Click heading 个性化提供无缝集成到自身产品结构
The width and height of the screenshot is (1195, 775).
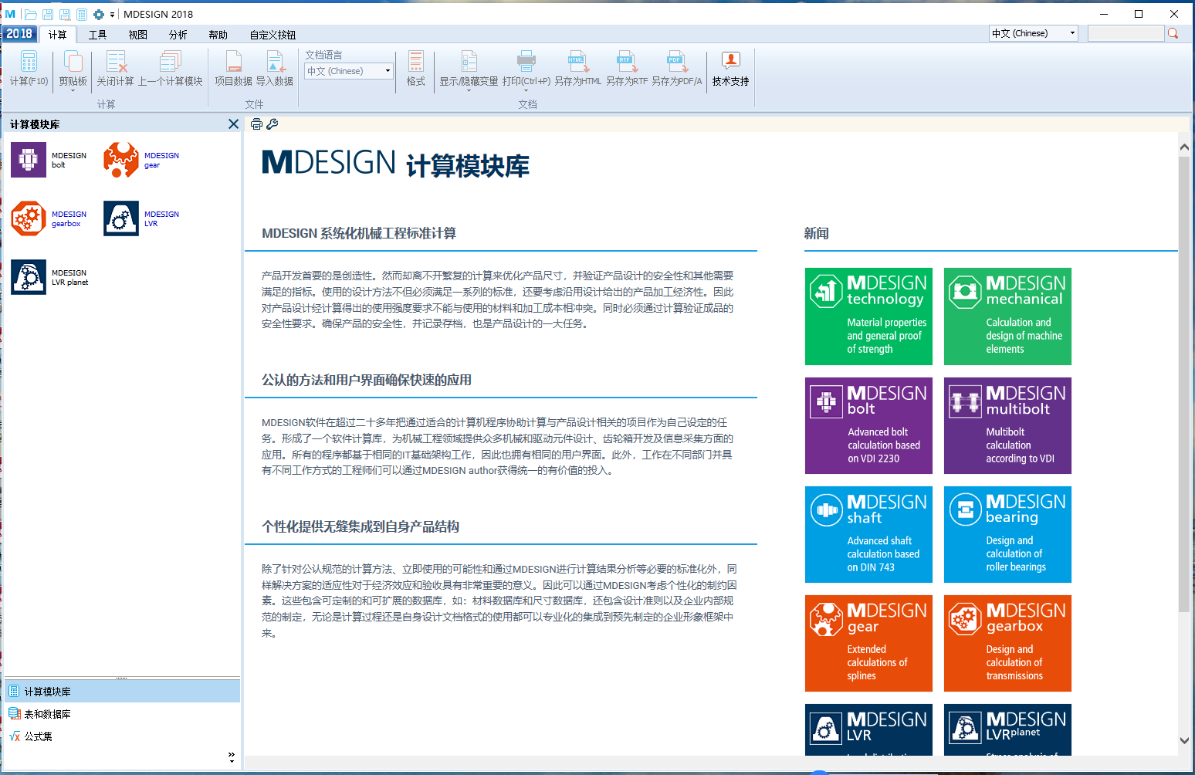tap(361, 526)
